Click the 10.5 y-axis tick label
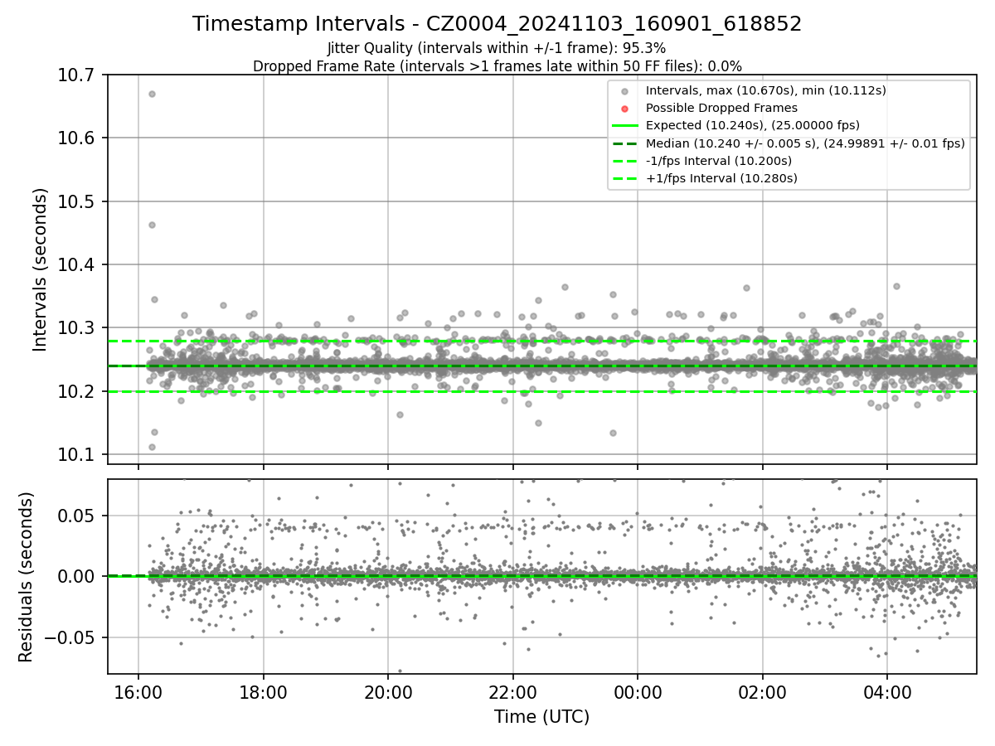Screen dimensions: 995x746 [78, 201]
